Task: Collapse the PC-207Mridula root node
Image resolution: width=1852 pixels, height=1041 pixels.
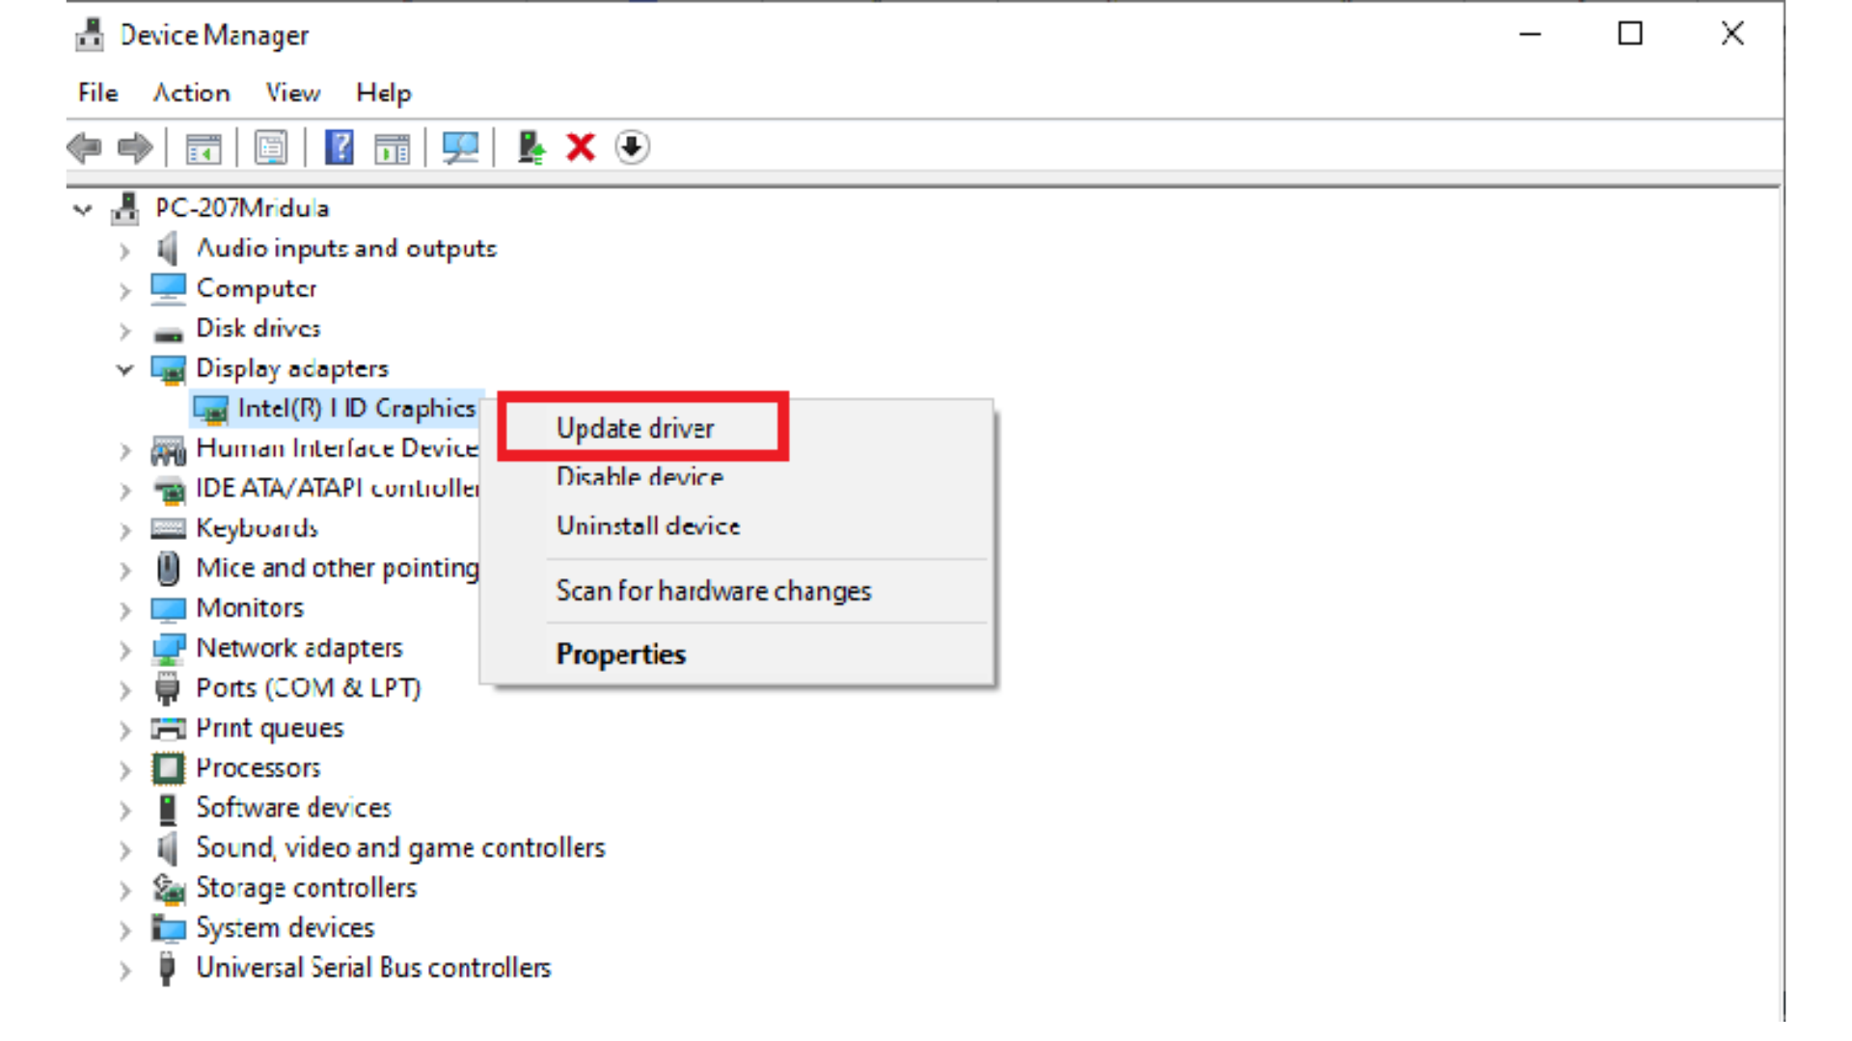Action: (83, 209)
